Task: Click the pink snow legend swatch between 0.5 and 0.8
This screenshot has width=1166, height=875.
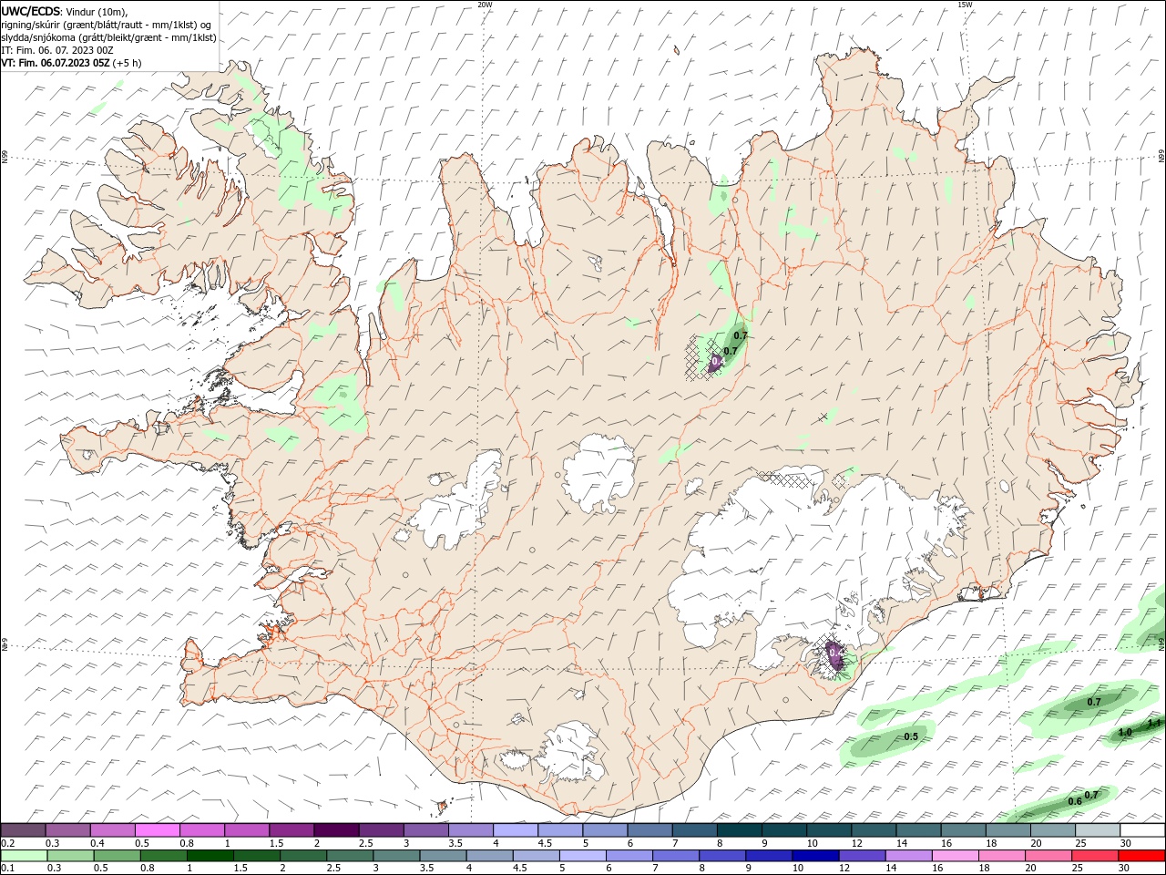Action: (157, 830)
